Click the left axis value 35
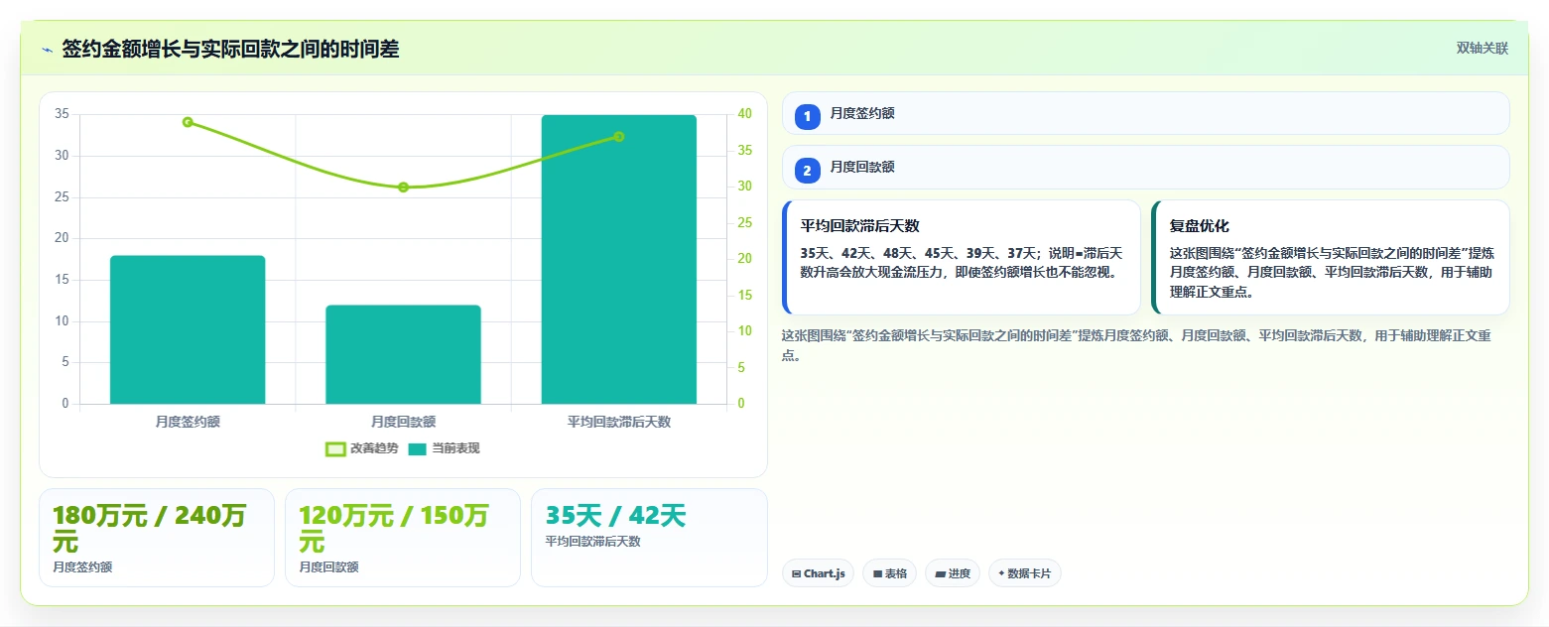The height and width of the screenshot is (627, 1549). coord(62,114)
